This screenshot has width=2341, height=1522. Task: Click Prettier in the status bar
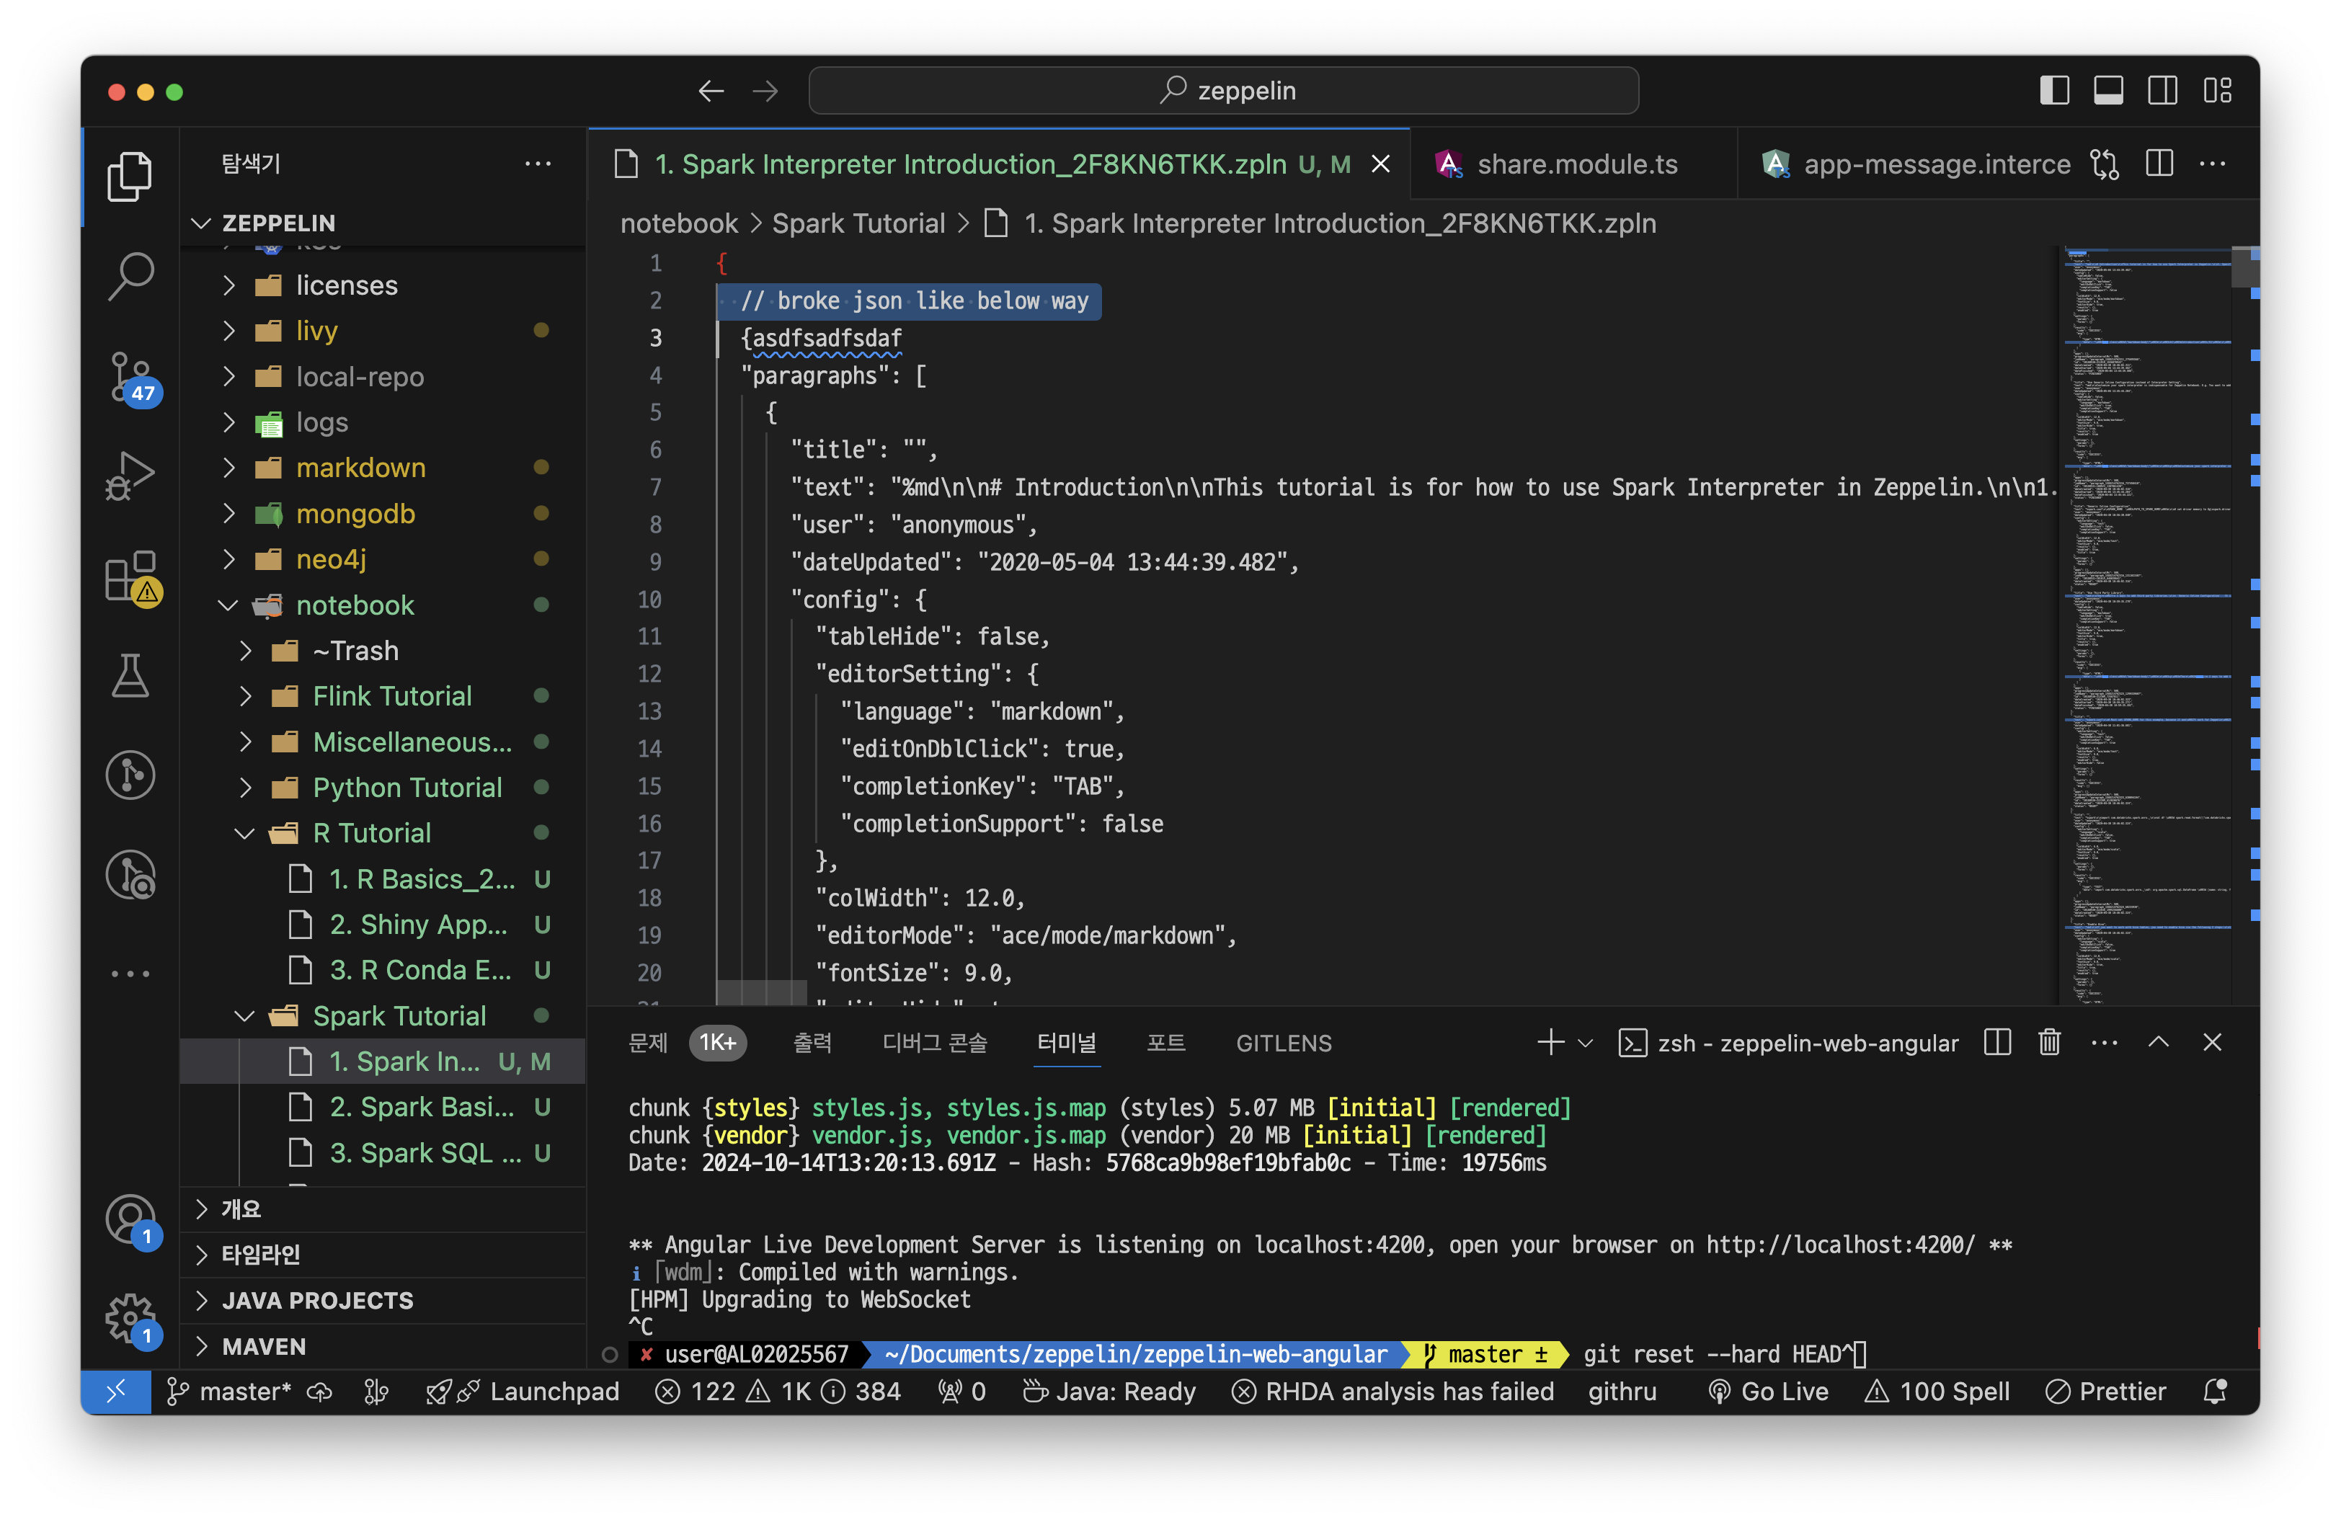(x=2106, y=1392)
